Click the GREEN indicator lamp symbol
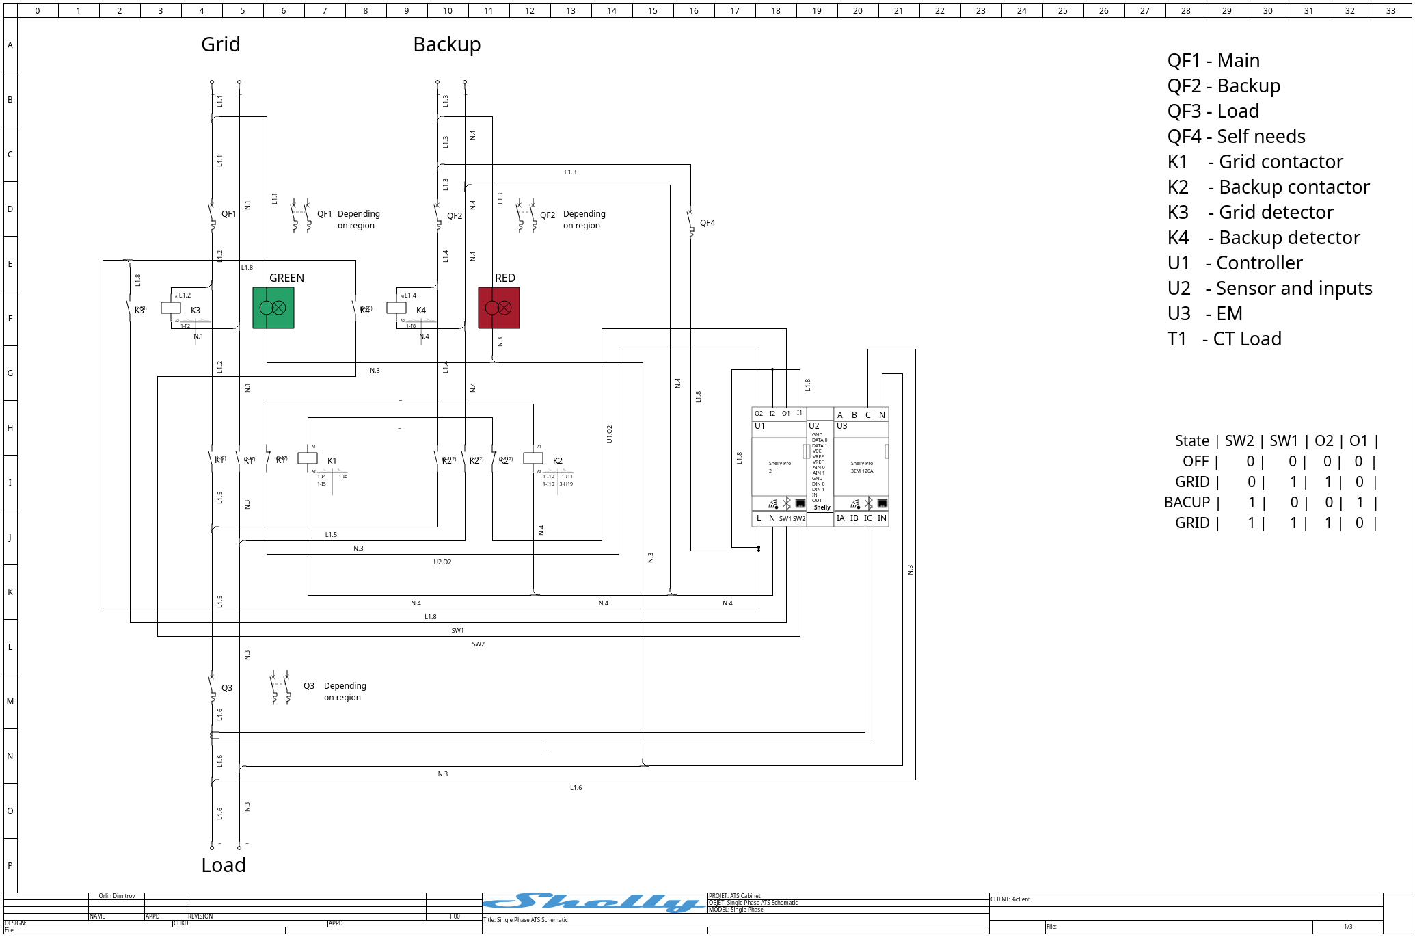This screenshot has width=1415, height=937. point(273,308)
